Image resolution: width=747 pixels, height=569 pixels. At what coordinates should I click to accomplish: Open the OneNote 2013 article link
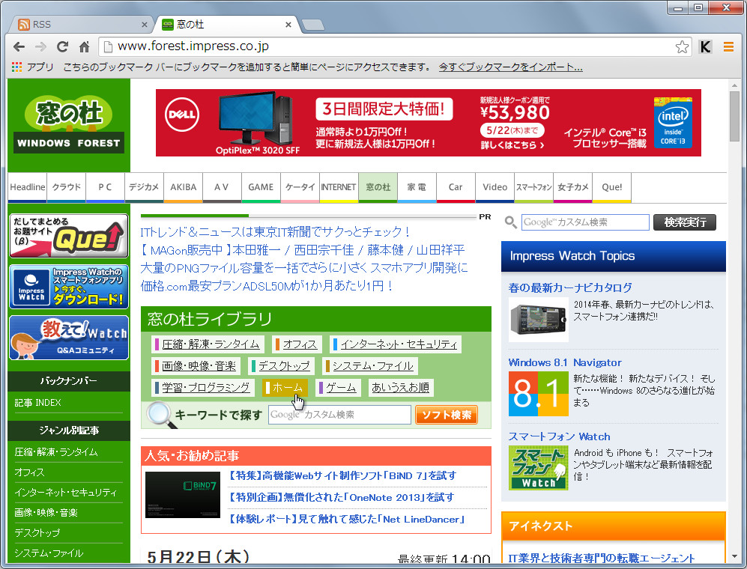342,498
